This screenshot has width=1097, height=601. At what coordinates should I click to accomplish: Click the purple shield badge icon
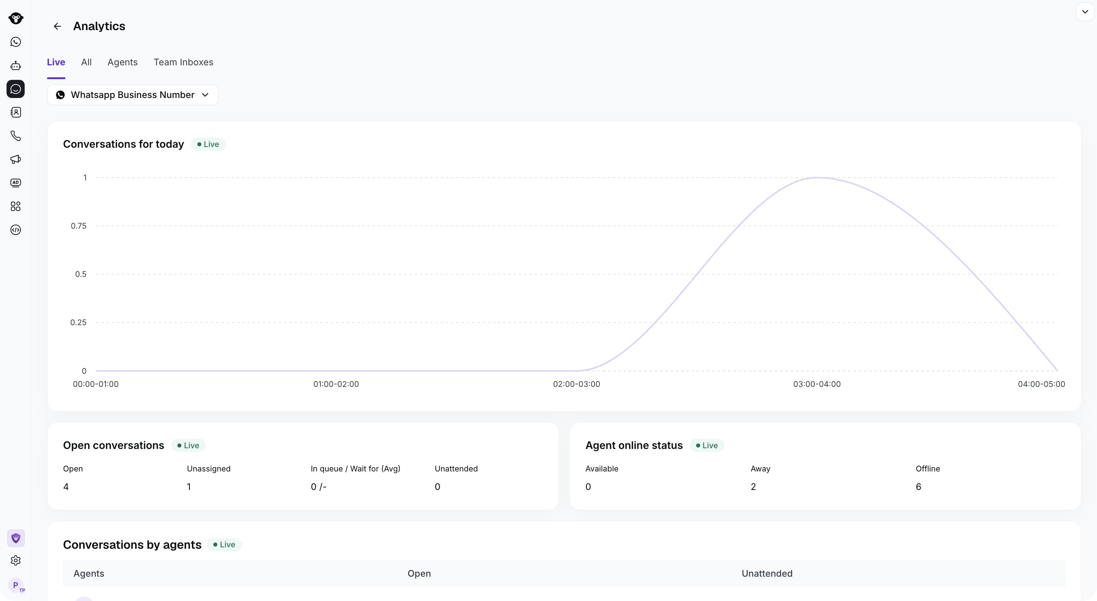point(16,538)
